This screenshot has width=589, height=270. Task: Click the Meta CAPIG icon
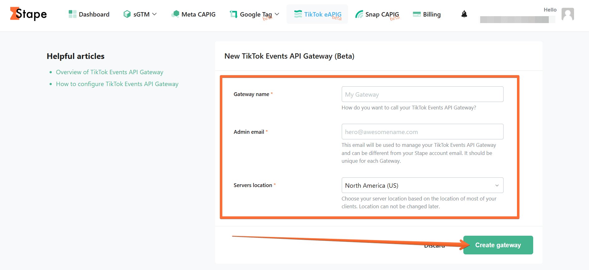tap(175, 14)
